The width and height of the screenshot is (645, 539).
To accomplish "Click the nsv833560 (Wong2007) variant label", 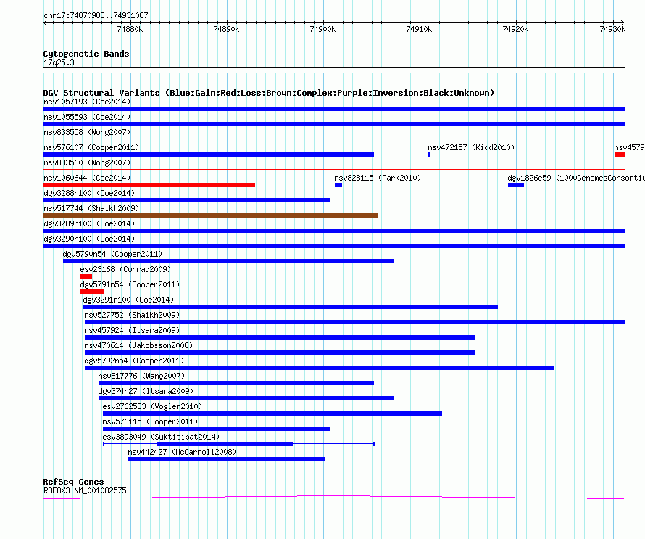I will [x=87, y=162].
